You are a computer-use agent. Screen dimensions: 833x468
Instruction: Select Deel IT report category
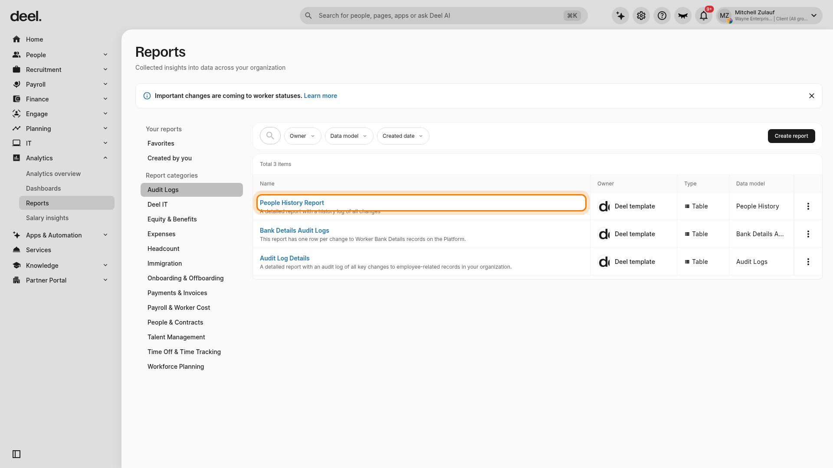191,205
